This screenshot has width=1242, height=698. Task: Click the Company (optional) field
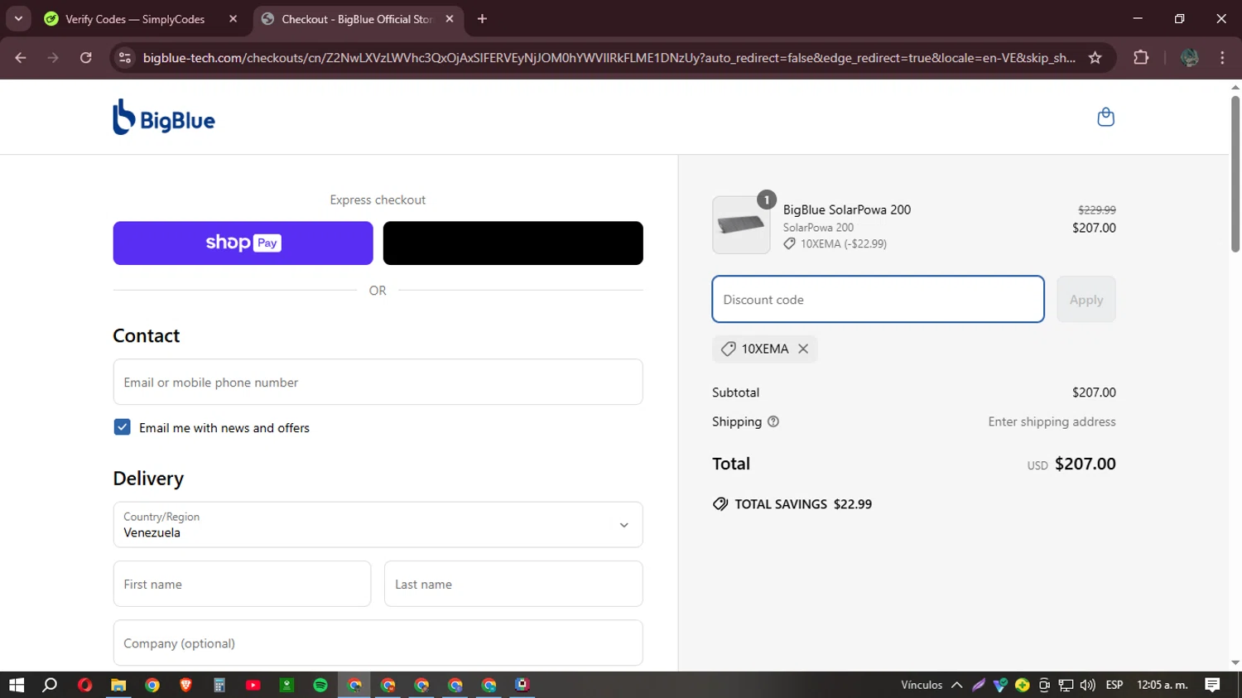[x=378, y=643]
